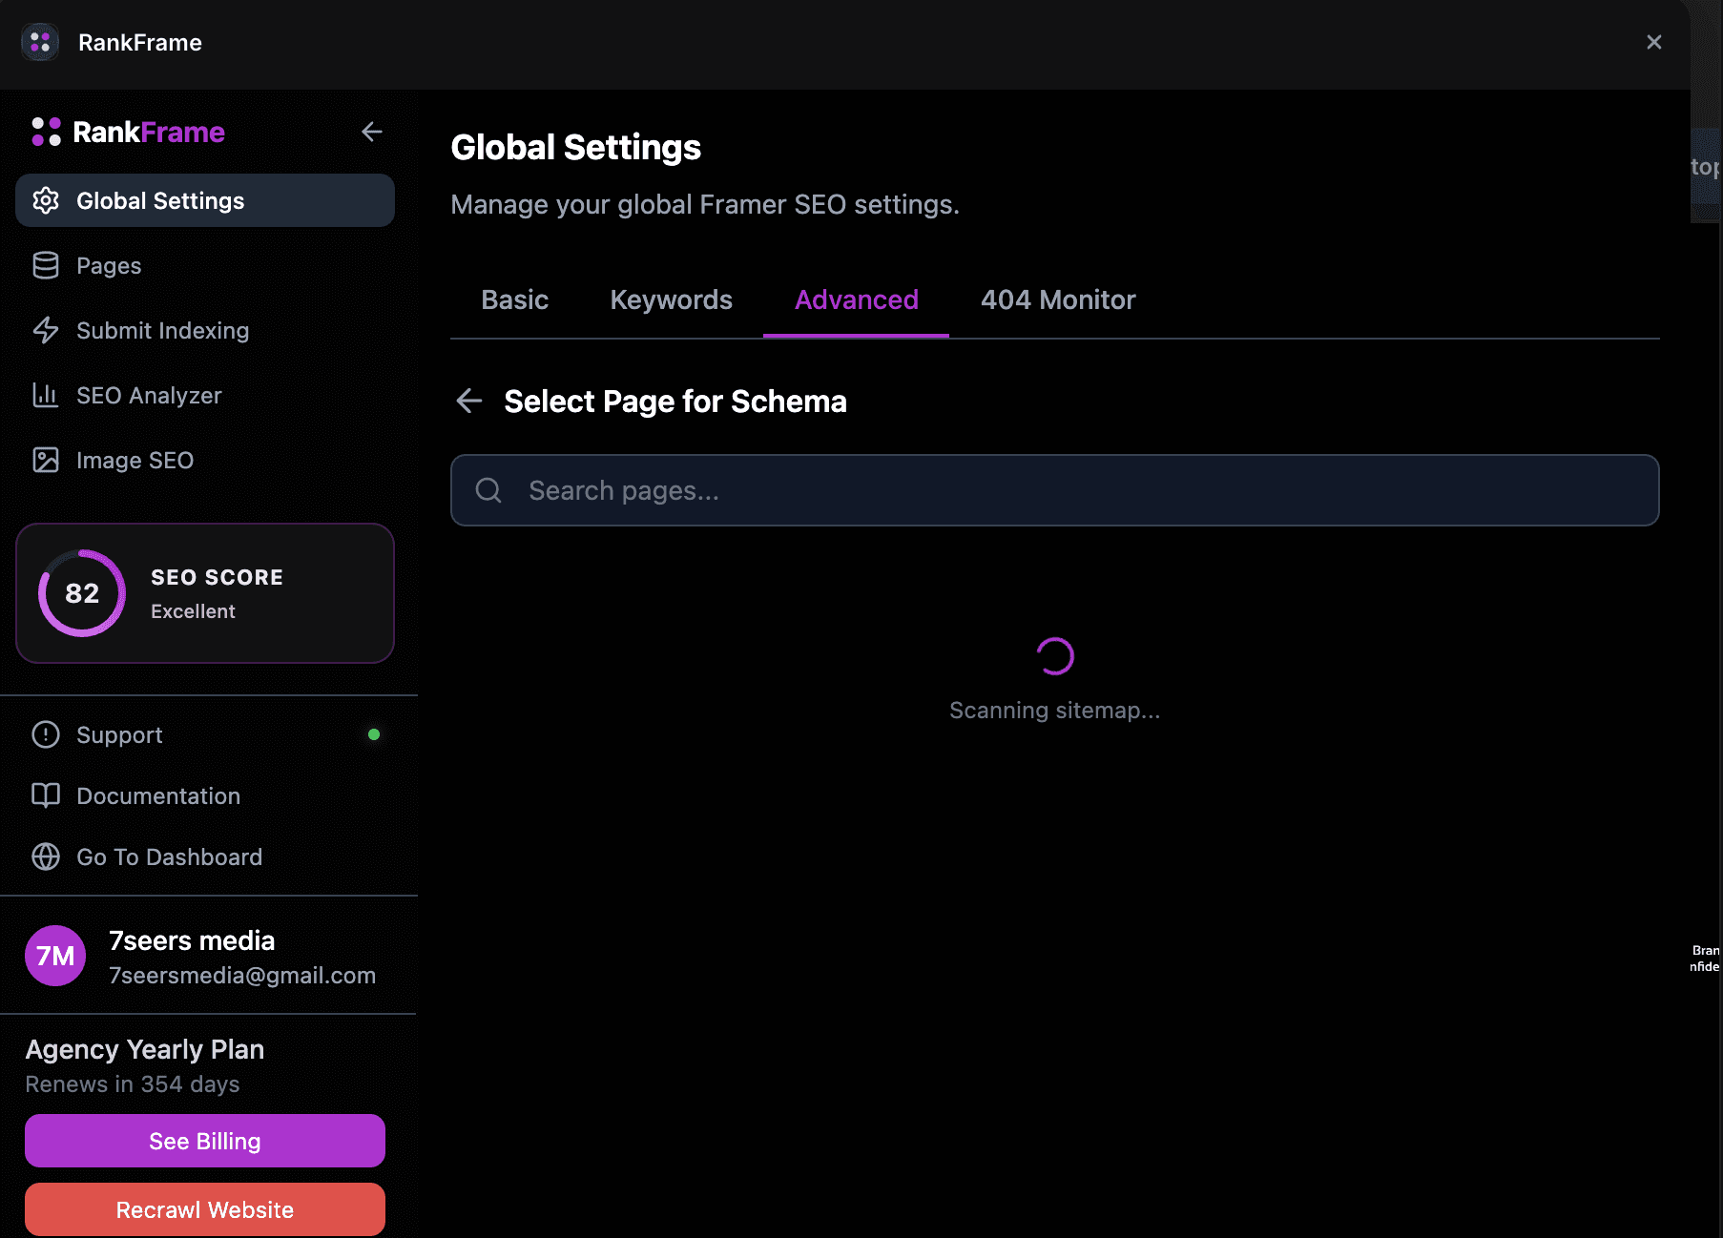This screenshot has width=1723, height=1238.
Task: Click the SEO Analyzer chart icon
Action: (46, 395)
